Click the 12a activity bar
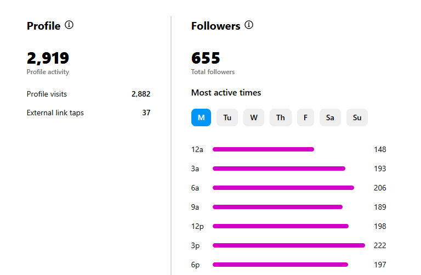The image size is (421, 275). point(263,149)
